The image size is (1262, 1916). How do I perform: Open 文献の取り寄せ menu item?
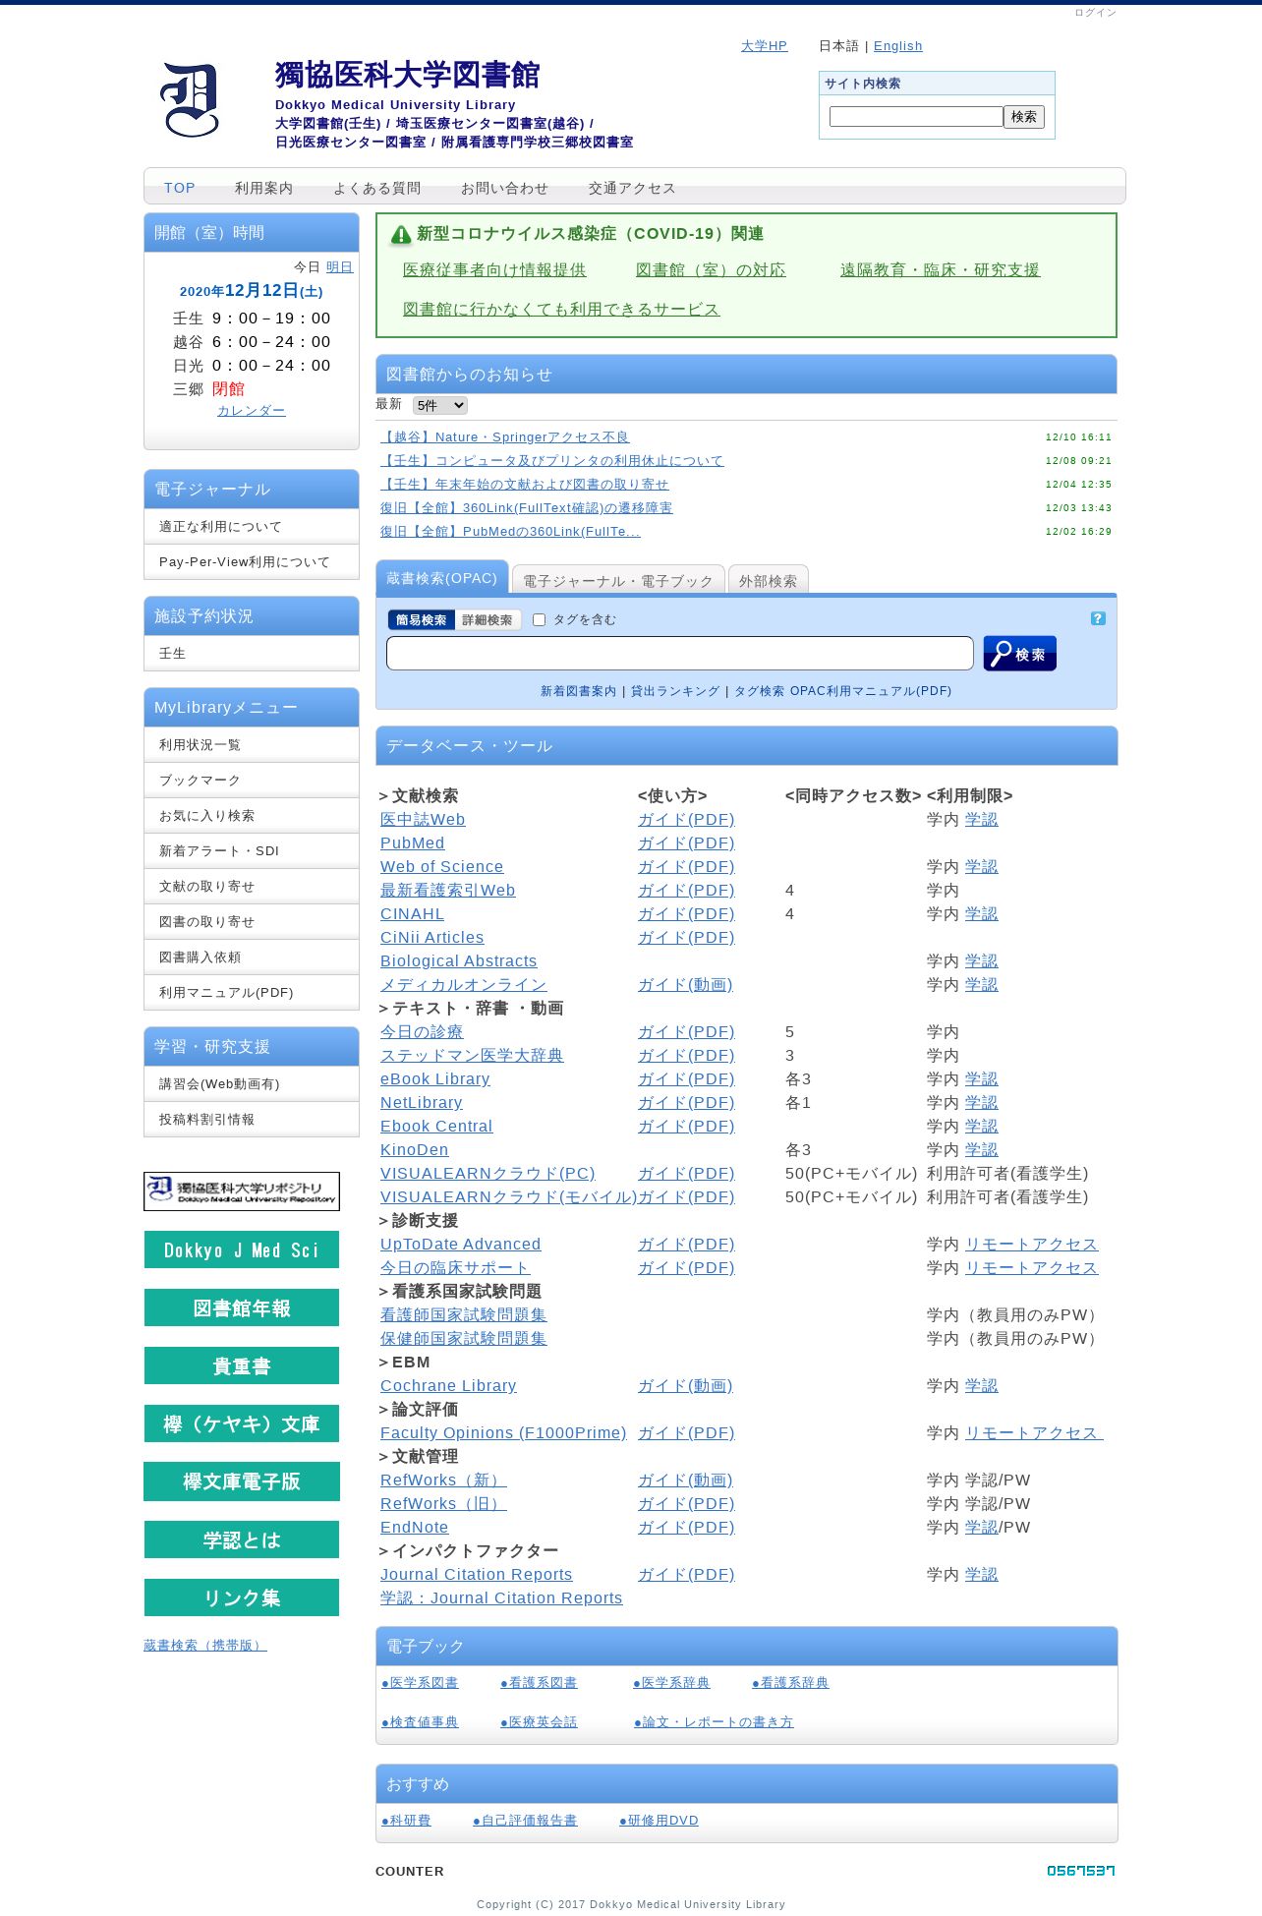click(252, 887)
